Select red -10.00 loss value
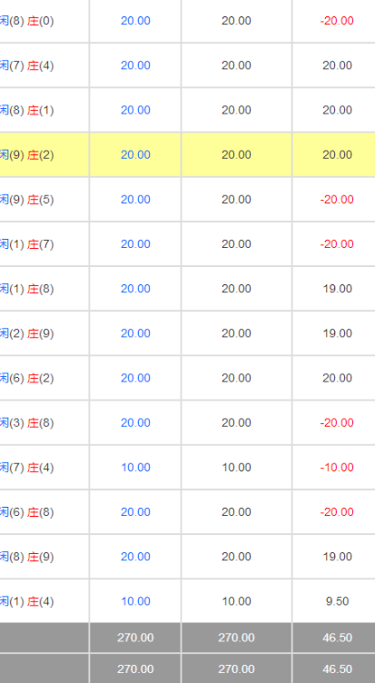Viewport: 375px width, 683px height. (337, 468)
